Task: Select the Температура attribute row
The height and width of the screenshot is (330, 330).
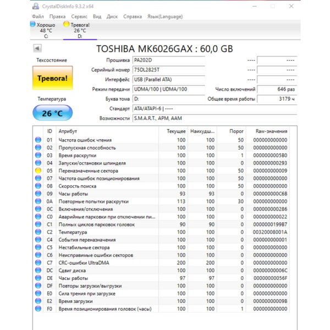Action: [161, 232]
